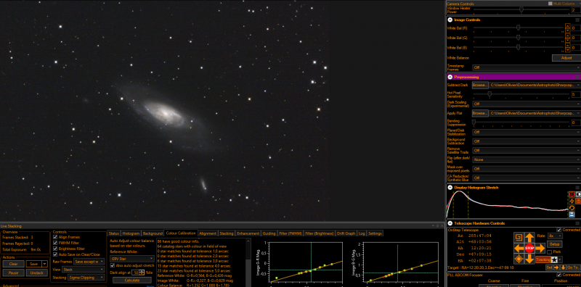Open the Stacking Sigma Clipping dropdown
The image size is (581, 287).
pyautogui.click(x=86, y=278)
